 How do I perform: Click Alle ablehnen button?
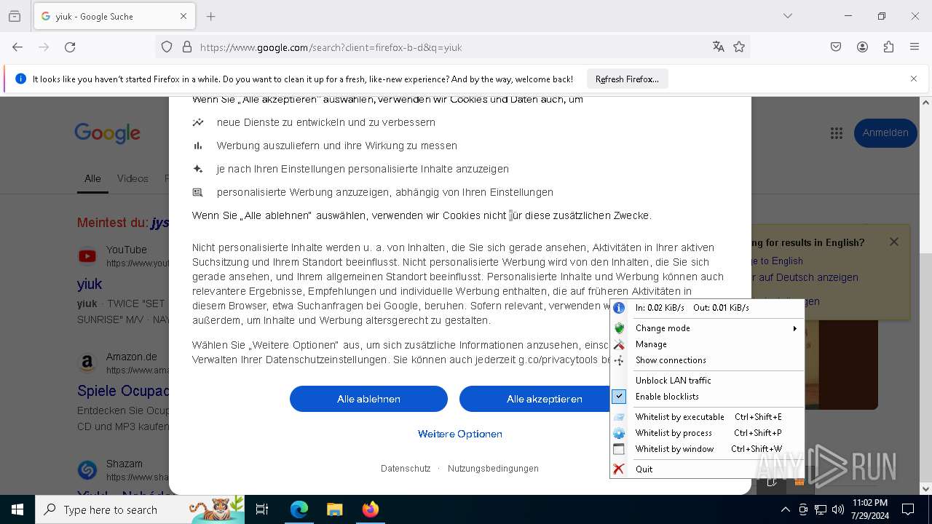368,399
